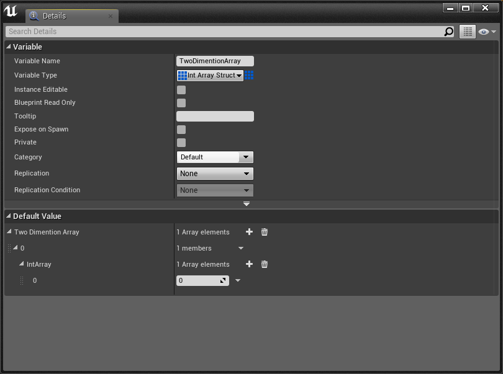This screenshot has width=503, height=374.
Task: Click the Replication Condition dropdown
Action: click(x=215, y=190)
